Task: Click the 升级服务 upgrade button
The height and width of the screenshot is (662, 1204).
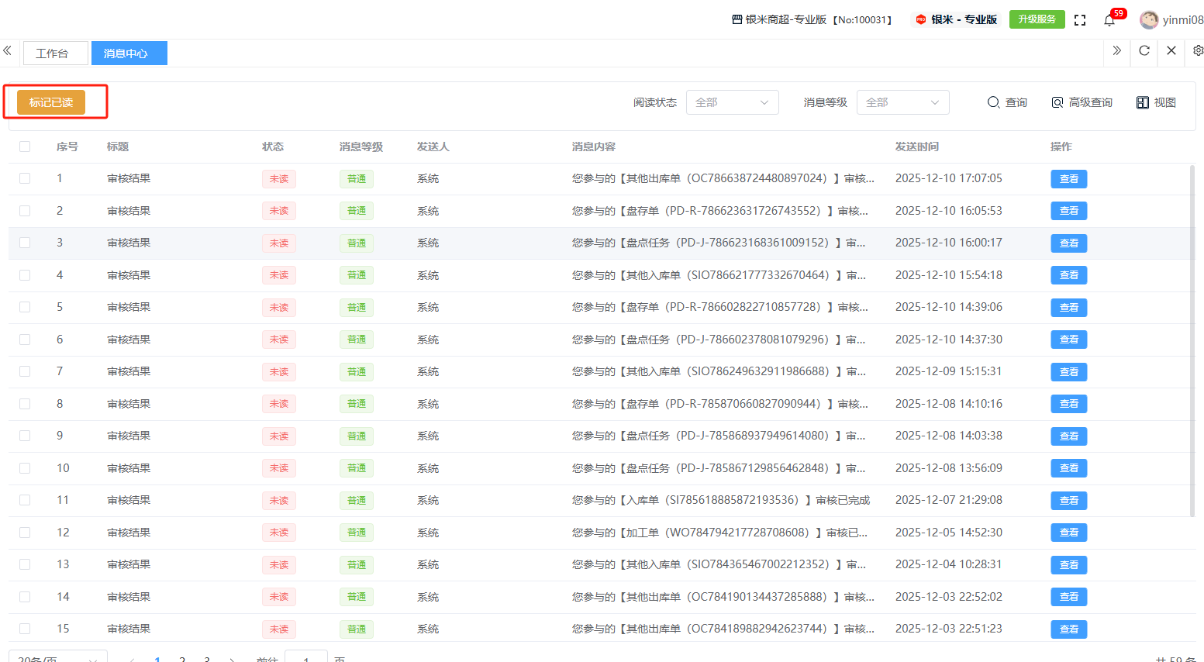Action: point(1037,19)
